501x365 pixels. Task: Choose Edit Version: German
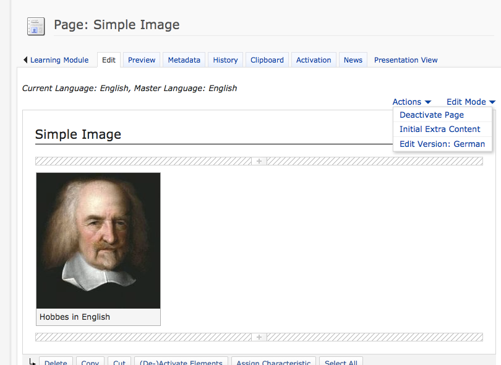[x=442, y=144]
